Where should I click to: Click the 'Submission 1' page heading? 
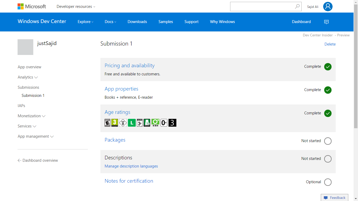click(x=116, y=44)
